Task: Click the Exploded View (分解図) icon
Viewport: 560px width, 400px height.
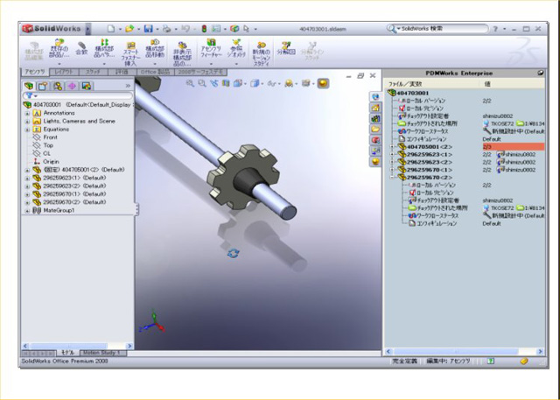Action: 287,49
